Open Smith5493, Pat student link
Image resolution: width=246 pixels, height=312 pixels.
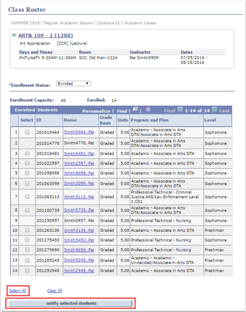click(x=79, y=240)
